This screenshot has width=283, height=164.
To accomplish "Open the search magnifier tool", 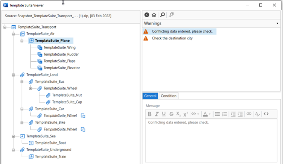I will [x=162, y=15].
